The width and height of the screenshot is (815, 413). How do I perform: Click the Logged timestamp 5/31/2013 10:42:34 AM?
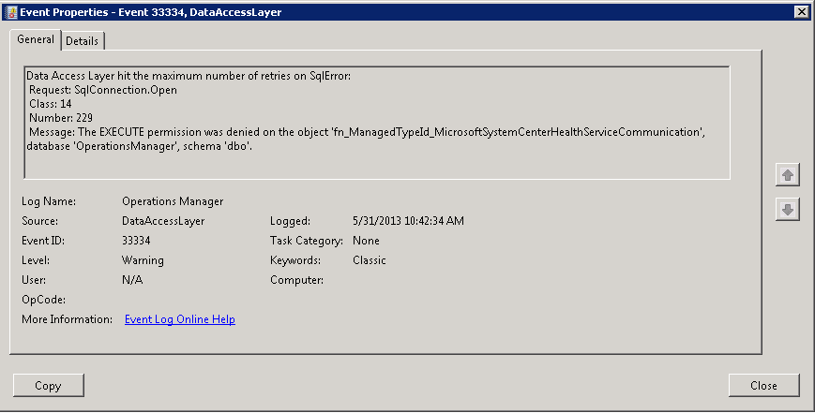(x=409, y=221)
